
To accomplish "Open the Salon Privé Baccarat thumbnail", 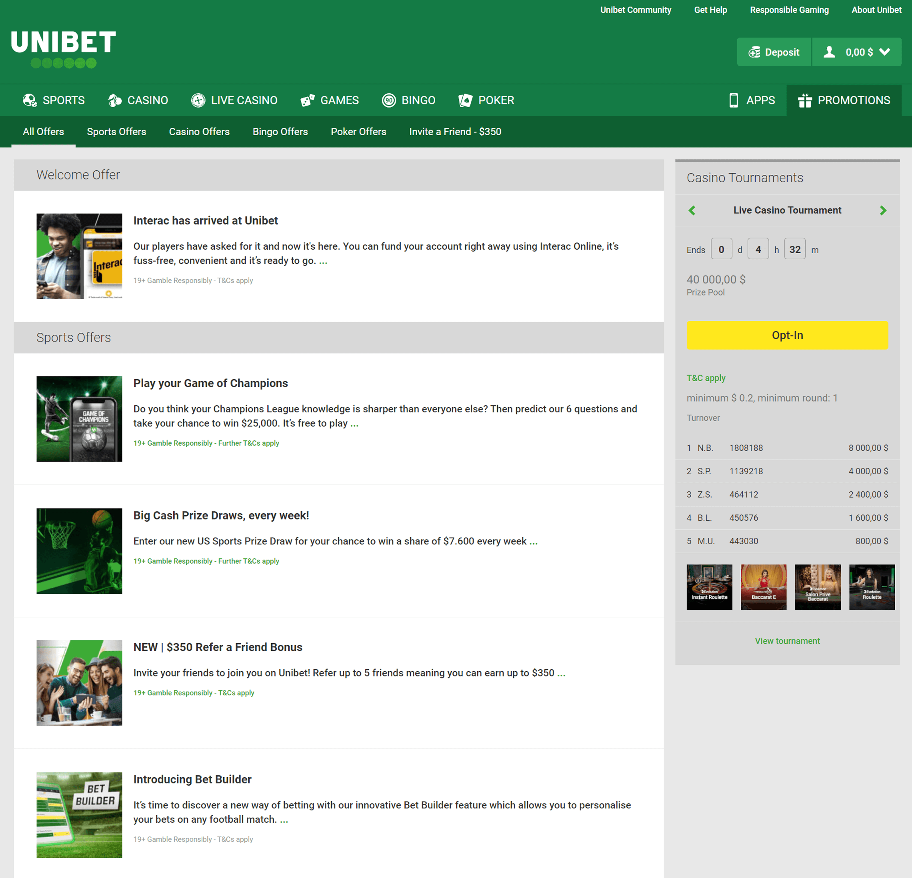I will [817, 587].
